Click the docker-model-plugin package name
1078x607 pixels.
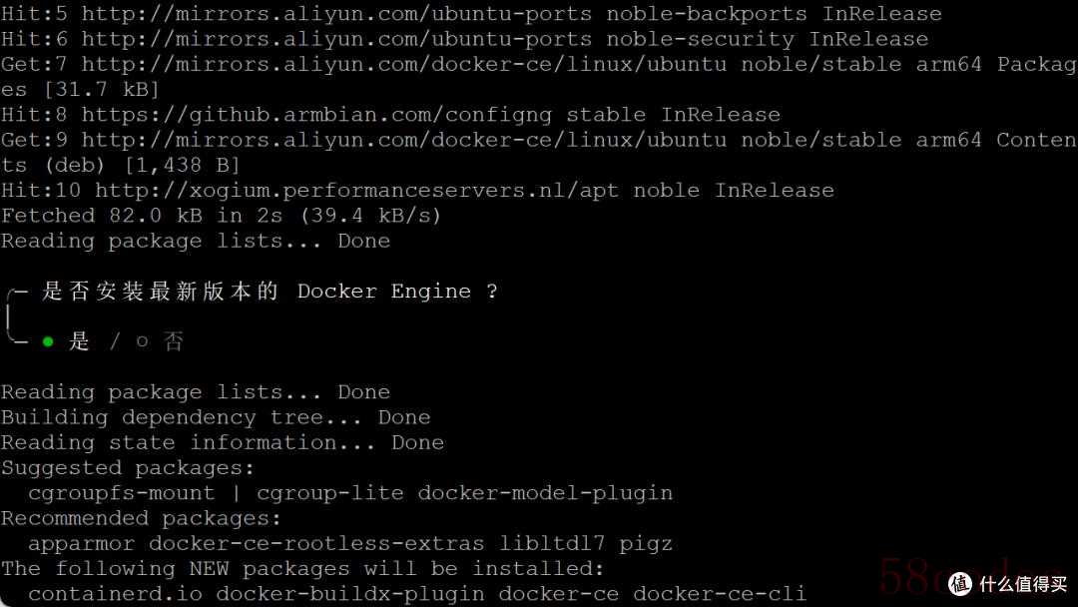coord(545,493)
